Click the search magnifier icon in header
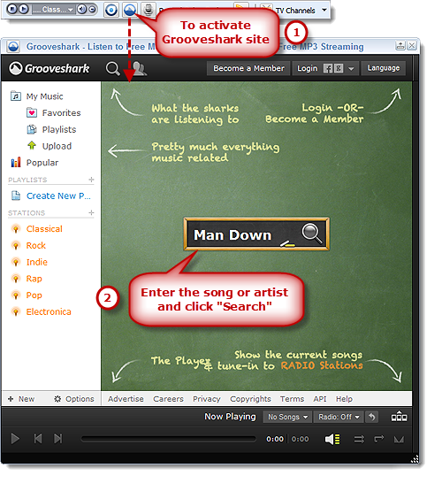This screenshot has height=491, width=442. (112, 68)
